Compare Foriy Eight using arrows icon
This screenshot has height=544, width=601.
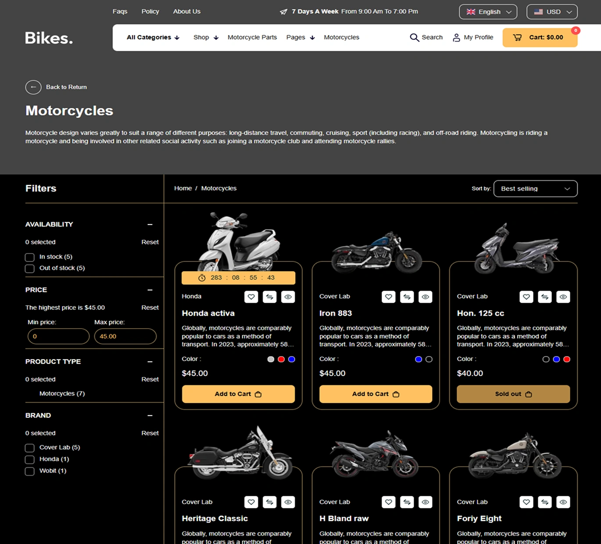[x=544, y=502]
